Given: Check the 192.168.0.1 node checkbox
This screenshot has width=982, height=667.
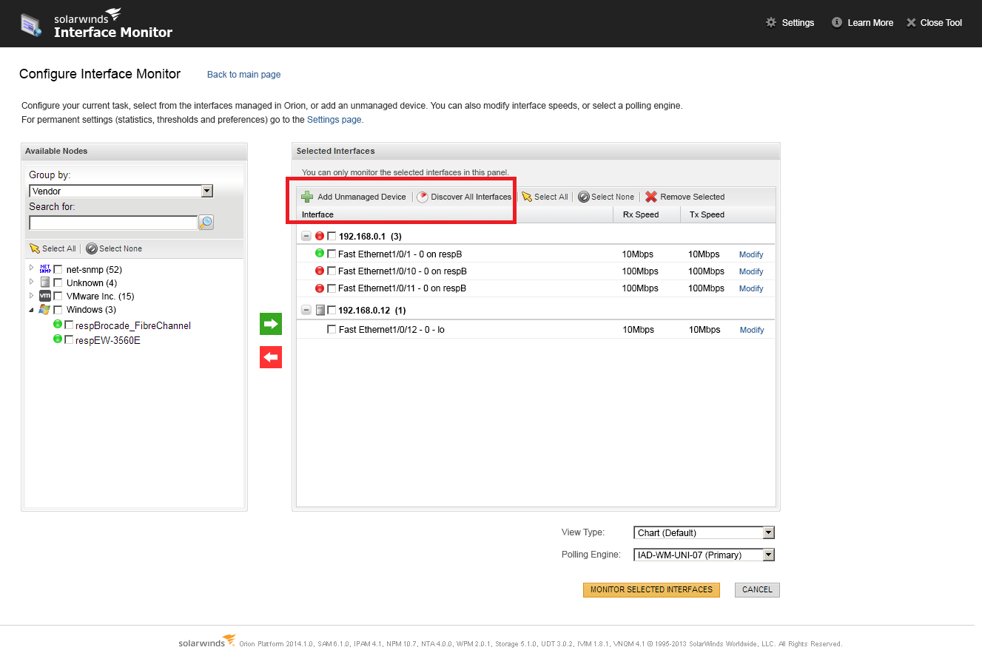Looking at the screenshot, I should [332, 236].
